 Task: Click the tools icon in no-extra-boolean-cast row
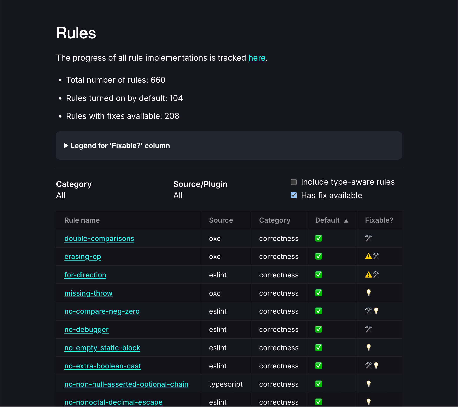(x=368, y=366)
